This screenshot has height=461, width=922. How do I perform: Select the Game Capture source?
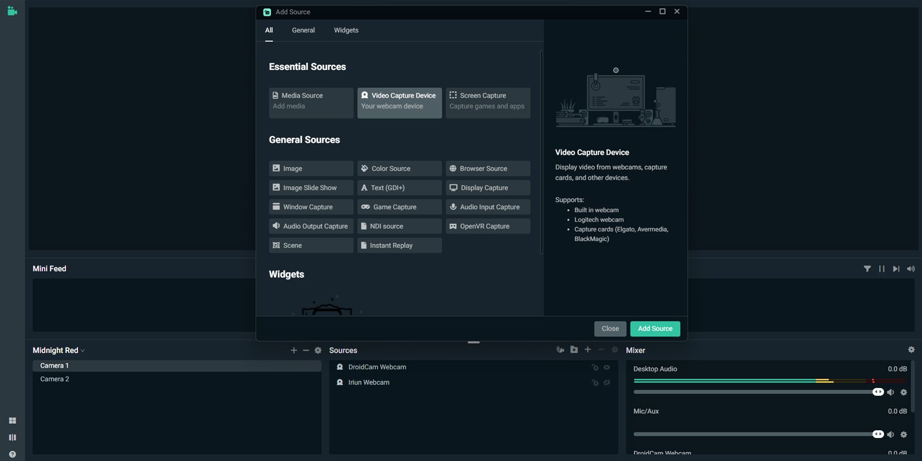coord(400,207)
